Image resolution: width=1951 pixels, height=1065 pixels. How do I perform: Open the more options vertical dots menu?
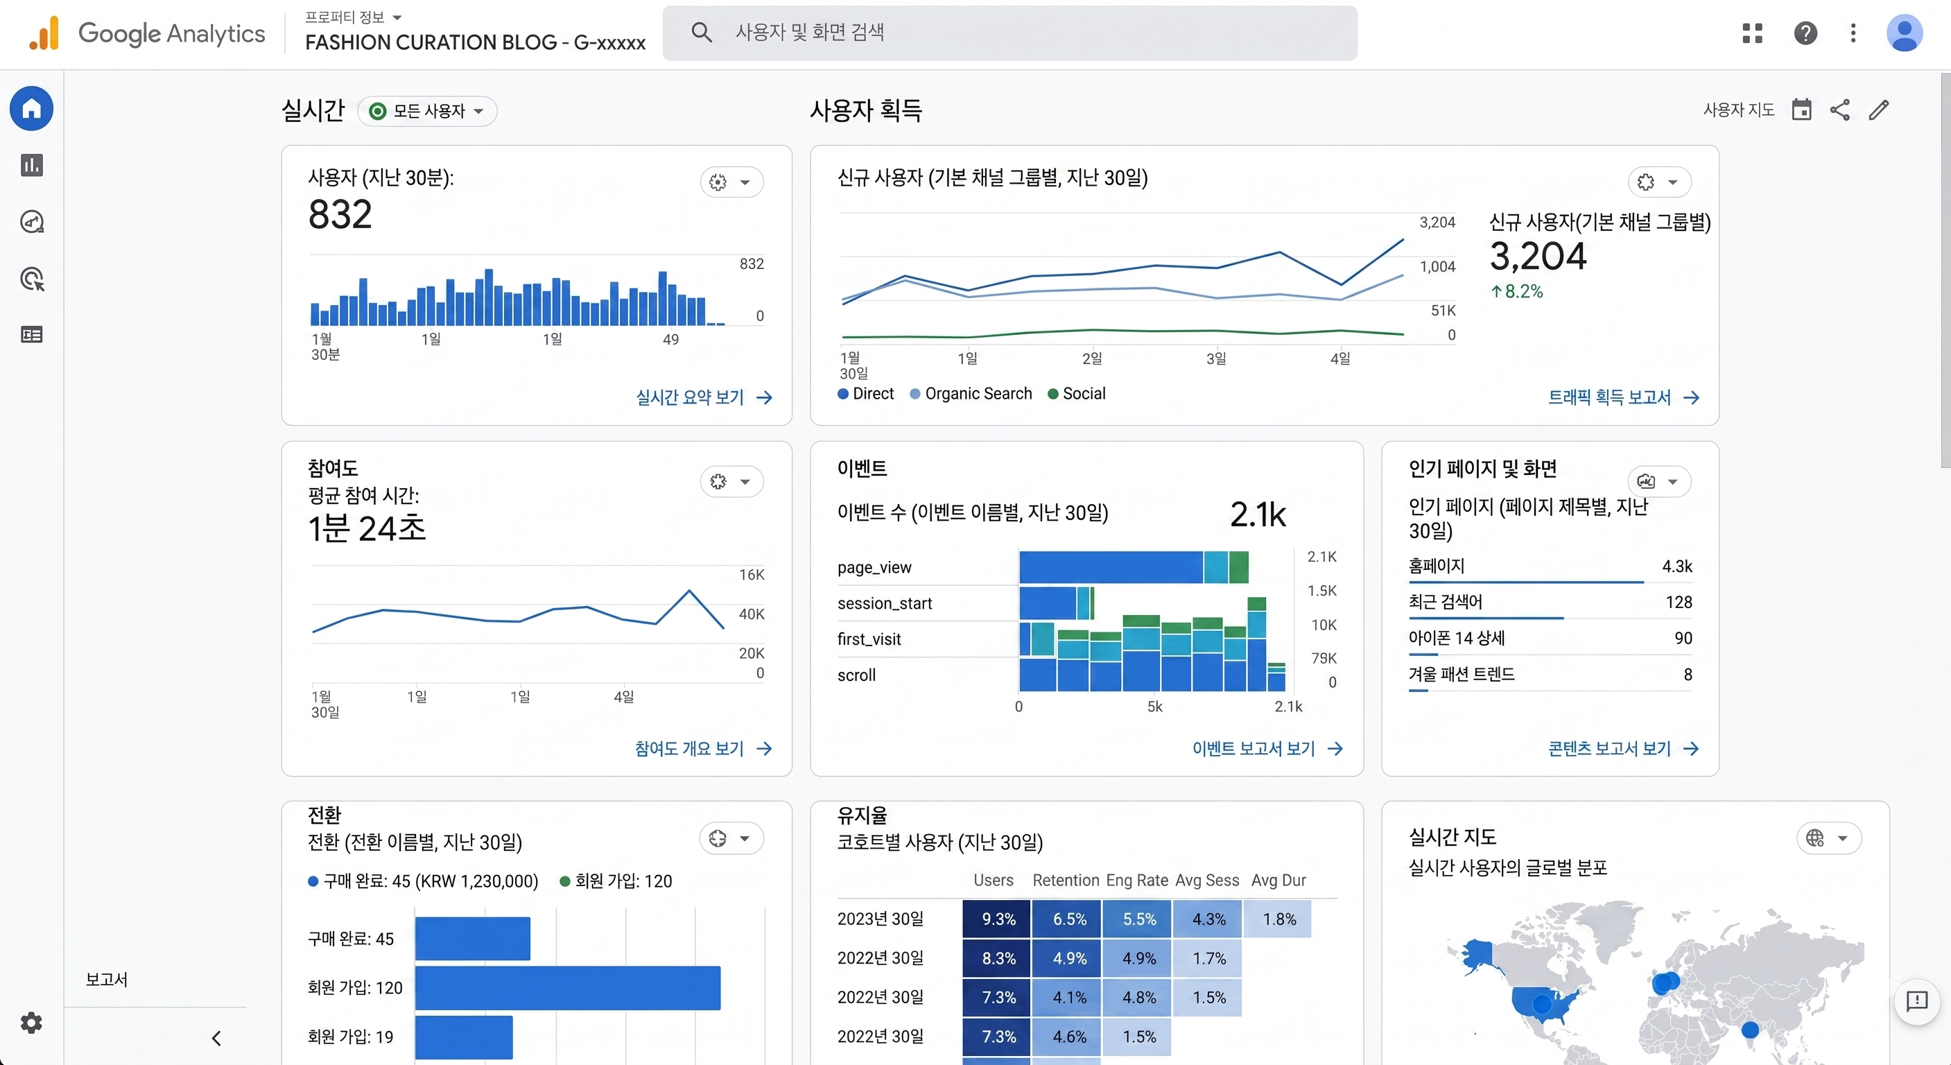[x=1853, y=33]
